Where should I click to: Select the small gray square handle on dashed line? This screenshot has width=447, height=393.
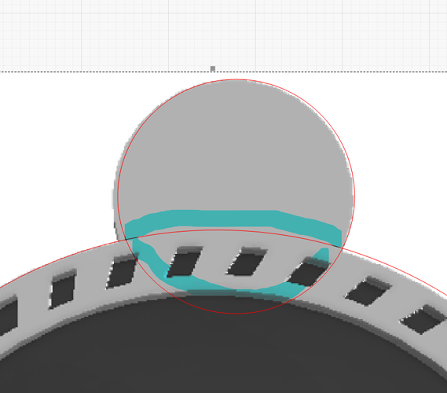[213, 68]
